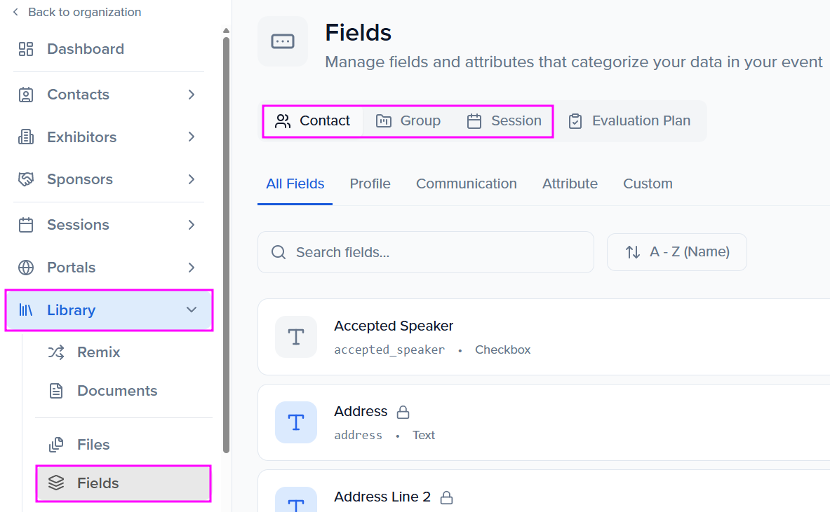Image resolution: width=830 pixels, height=512 pixels.
Task: Switch to the Group fields tab
Action: pyautogui.click(x=408, y=121)
